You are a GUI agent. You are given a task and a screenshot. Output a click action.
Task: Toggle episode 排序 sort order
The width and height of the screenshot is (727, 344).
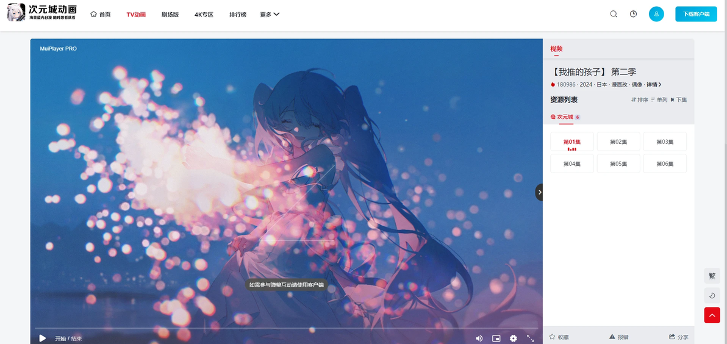640,99
